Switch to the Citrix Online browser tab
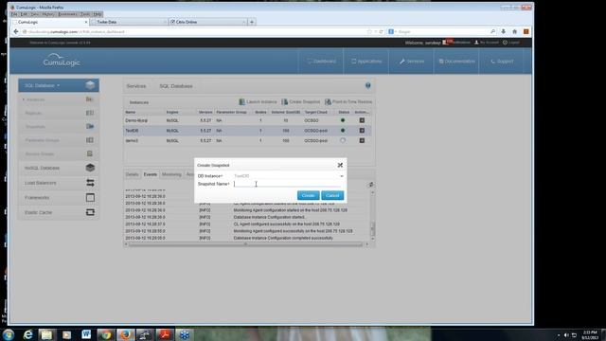The image size is (606, 341). pos(207,22)
